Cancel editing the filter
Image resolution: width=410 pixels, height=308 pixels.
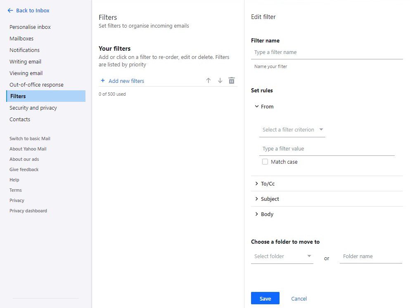pyautogui.click(x=299, y=298)
